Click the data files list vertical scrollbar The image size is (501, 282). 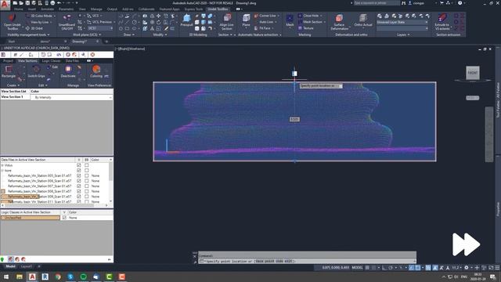tap(111, 181)
